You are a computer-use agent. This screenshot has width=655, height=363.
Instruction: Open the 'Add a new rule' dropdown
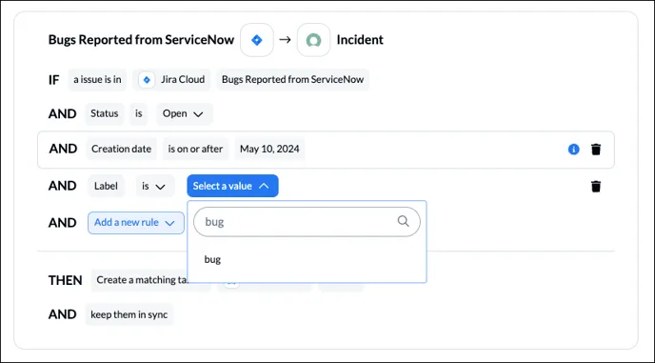tap(136, 223)
